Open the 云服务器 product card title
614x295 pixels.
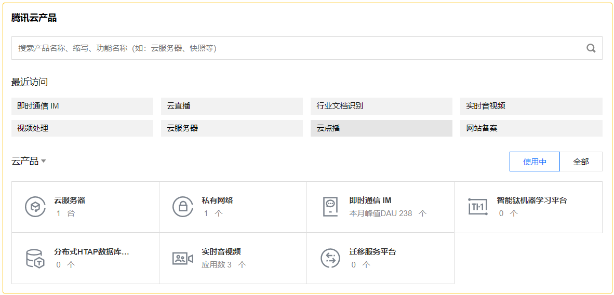[x=70, y=200]
